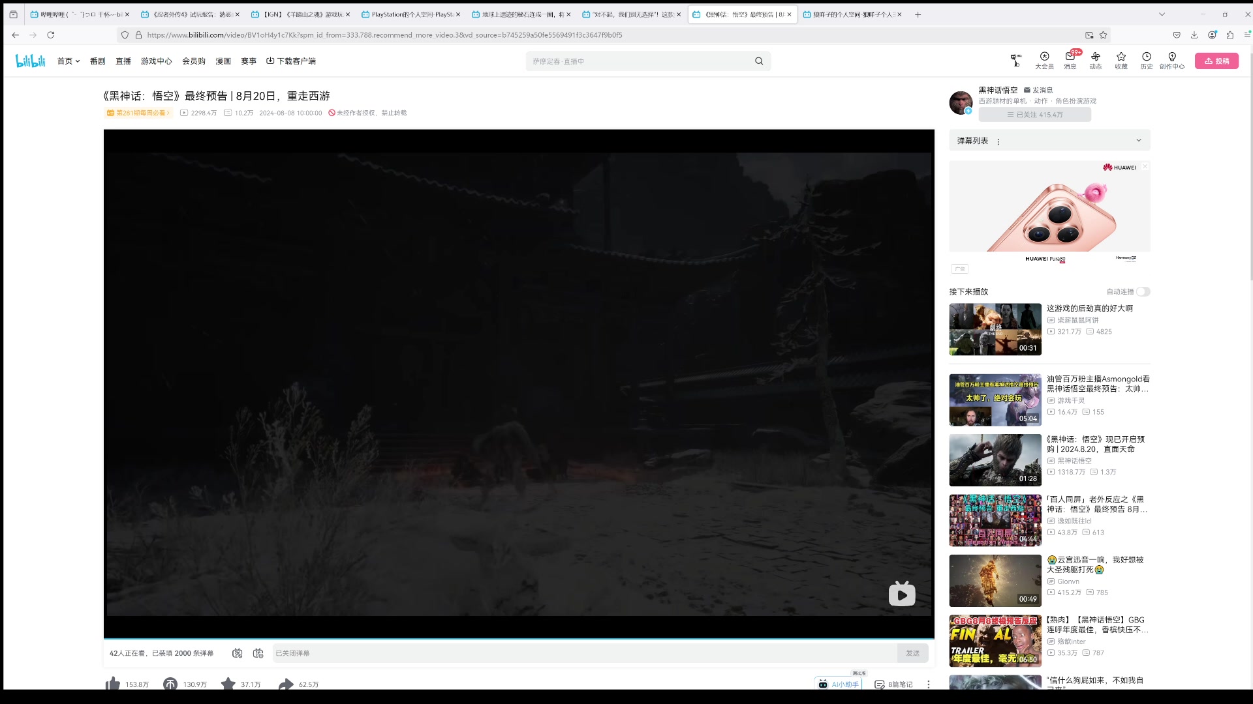Open the 大会员 membership icon

pos(1044,61)
